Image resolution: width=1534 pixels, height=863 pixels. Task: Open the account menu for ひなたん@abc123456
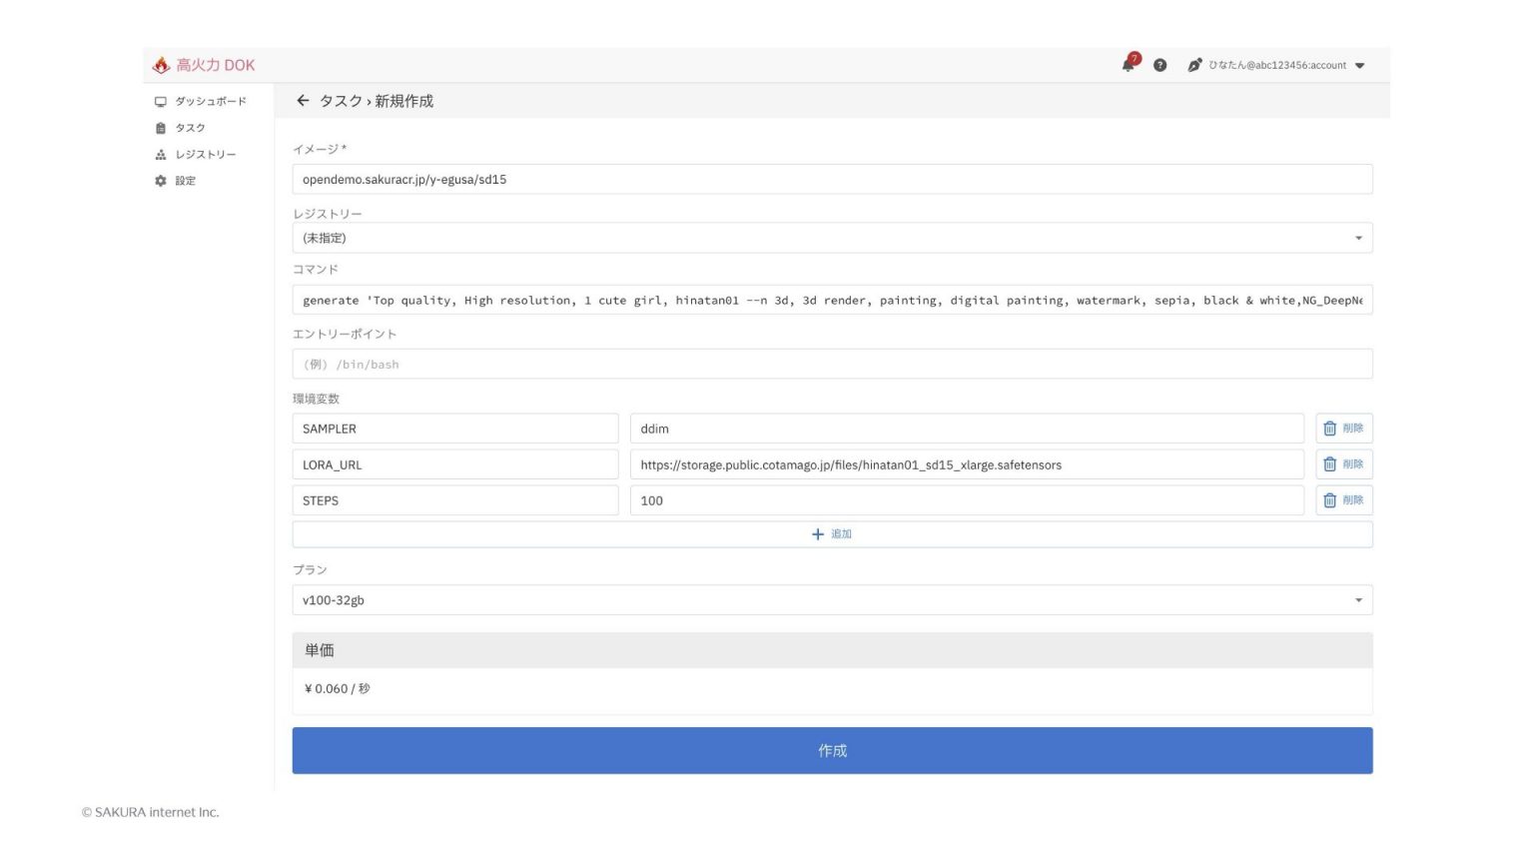click(1281, 65)
